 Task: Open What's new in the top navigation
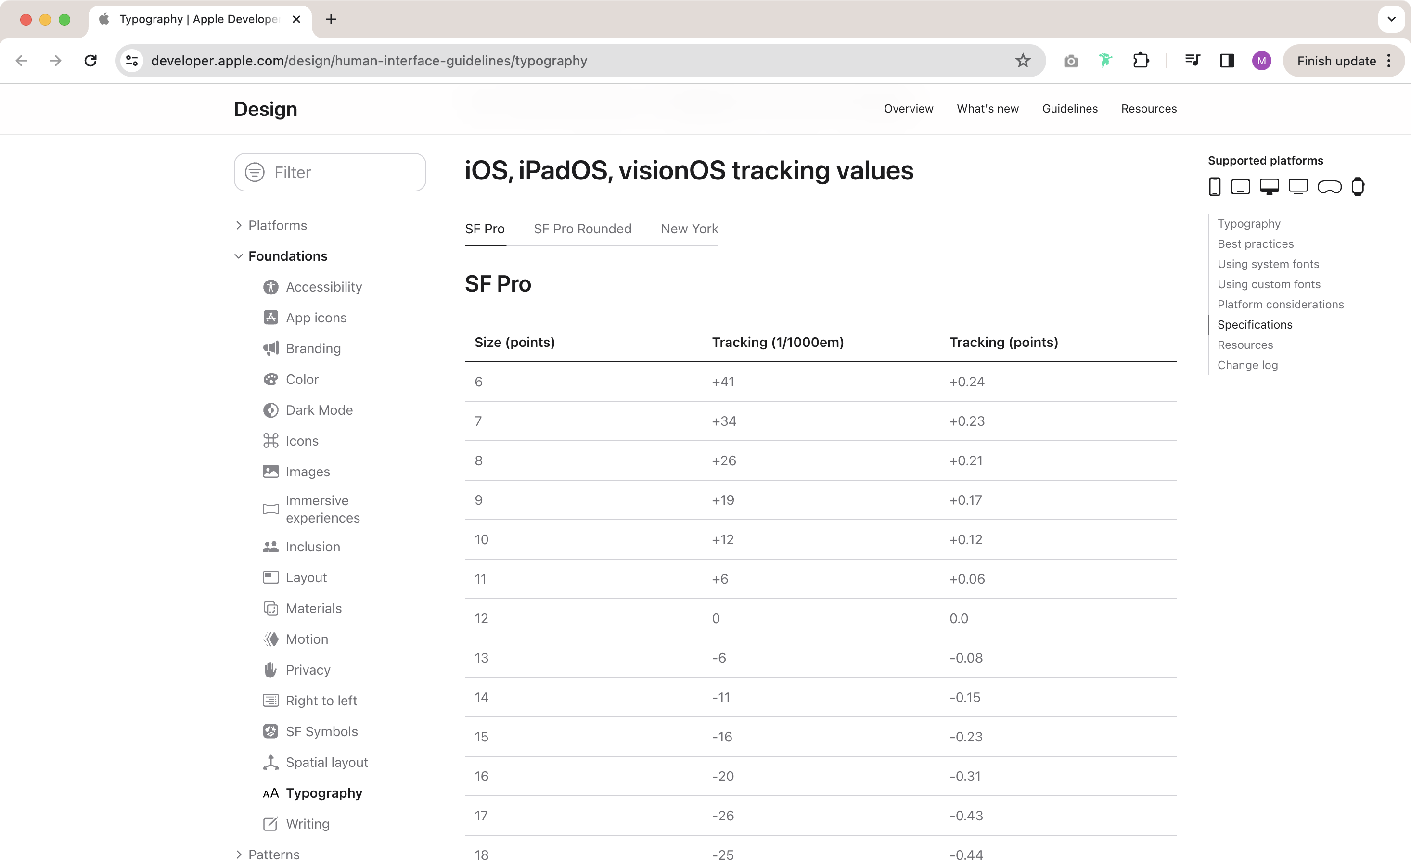tap(988, 109)
